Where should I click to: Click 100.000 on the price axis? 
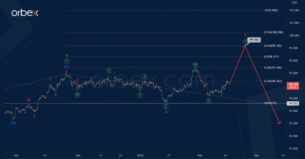pos(294,36)
